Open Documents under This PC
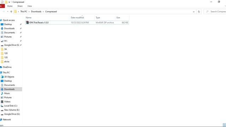The height and width of the screenshot is (127, 226). (10, 85)
